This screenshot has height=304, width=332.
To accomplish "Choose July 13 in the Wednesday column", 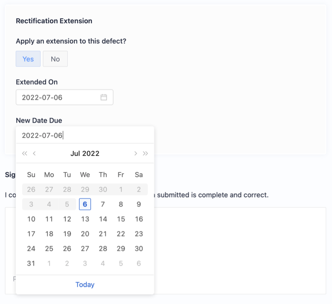I will 85,219.
